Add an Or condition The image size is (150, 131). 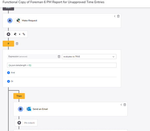pyautogui.click(x=10, y=81)
